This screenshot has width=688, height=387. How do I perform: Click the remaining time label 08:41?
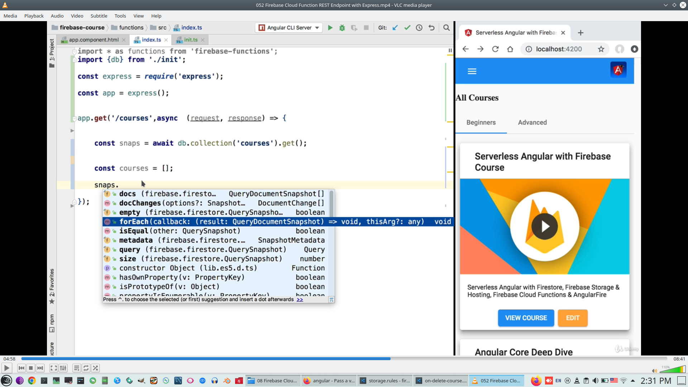[x=679, y=359]
